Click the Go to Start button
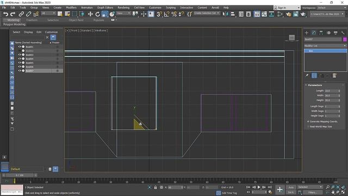Viewport: 348px width, 196px height. pos(248,187)
